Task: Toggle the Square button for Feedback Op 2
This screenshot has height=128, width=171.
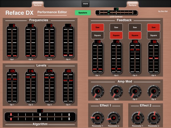Action: pyautogui.click(x=116, y=35)
